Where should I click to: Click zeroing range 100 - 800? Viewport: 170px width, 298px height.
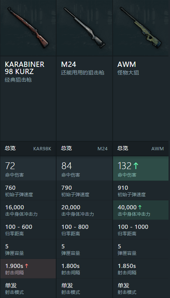(75, 227)
